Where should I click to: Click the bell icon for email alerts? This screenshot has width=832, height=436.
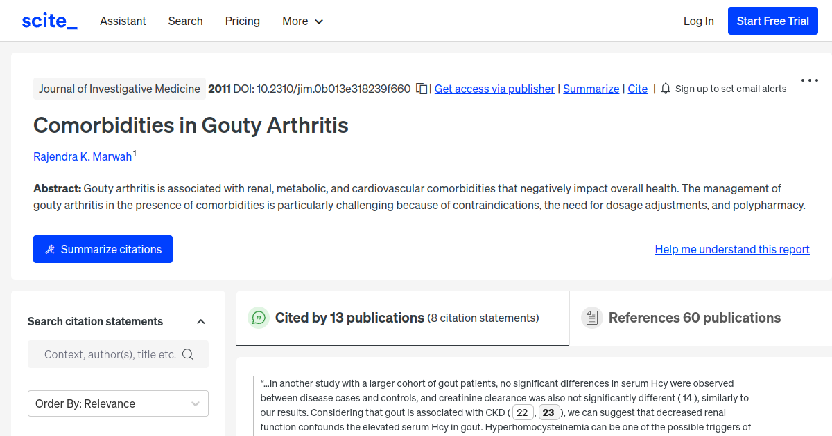pyautogui.click(x=665, y=89)
